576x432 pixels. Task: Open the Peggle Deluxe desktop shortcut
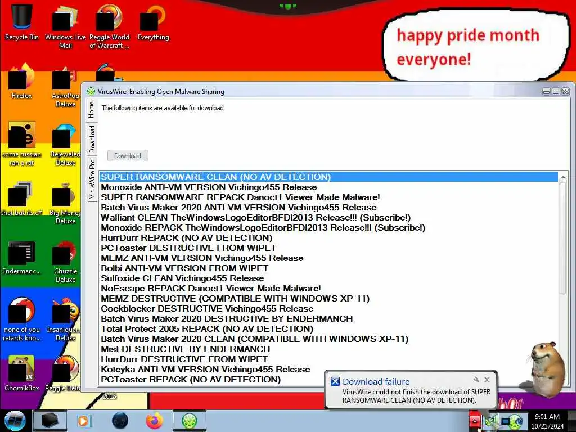pyautogui.click(x=63, y=373)
